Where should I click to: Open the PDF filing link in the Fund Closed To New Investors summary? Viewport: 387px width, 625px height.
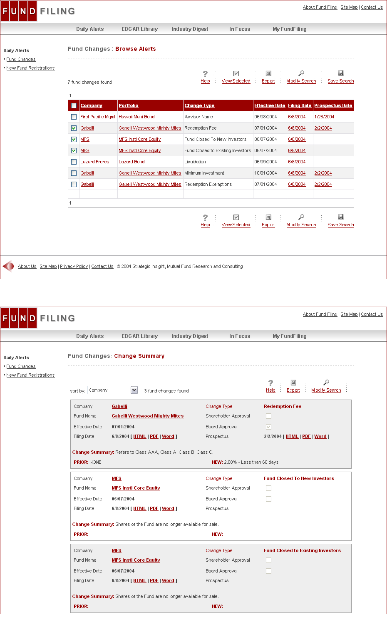point(154,509)
